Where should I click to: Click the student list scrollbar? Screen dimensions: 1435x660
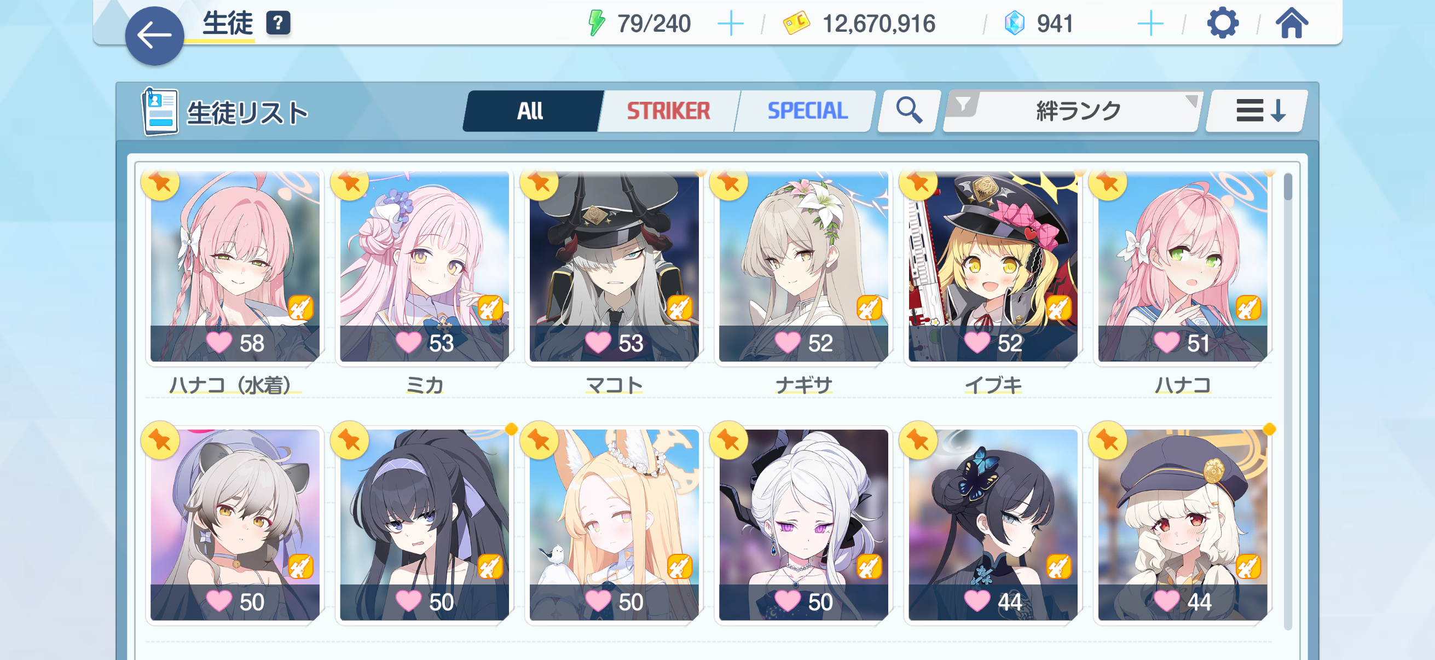pos(1287,401)
